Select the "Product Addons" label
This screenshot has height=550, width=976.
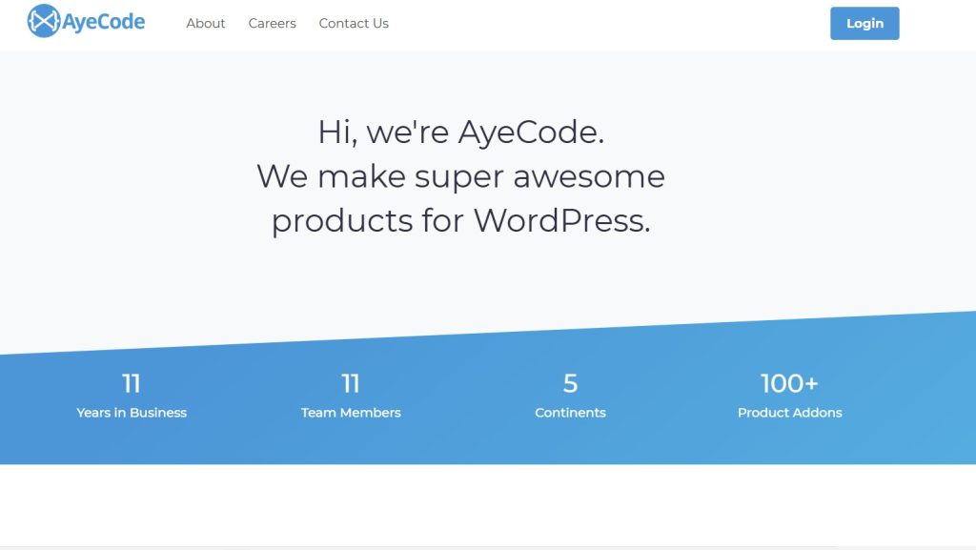pyautogui.click(x=789, y=413)
